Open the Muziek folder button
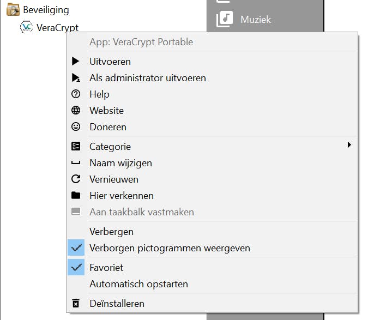The height and width of the screenshot is (320, 368). coord(255,20)
